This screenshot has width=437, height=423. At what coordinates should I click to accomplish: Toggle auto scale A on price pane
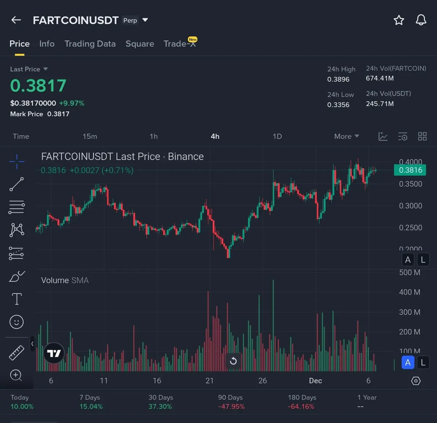point(408,260)
